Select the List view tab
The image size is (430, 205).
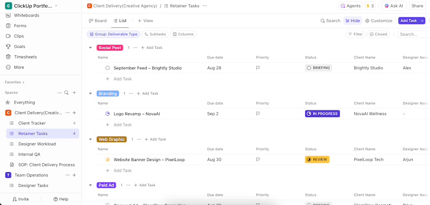[120, 20]
